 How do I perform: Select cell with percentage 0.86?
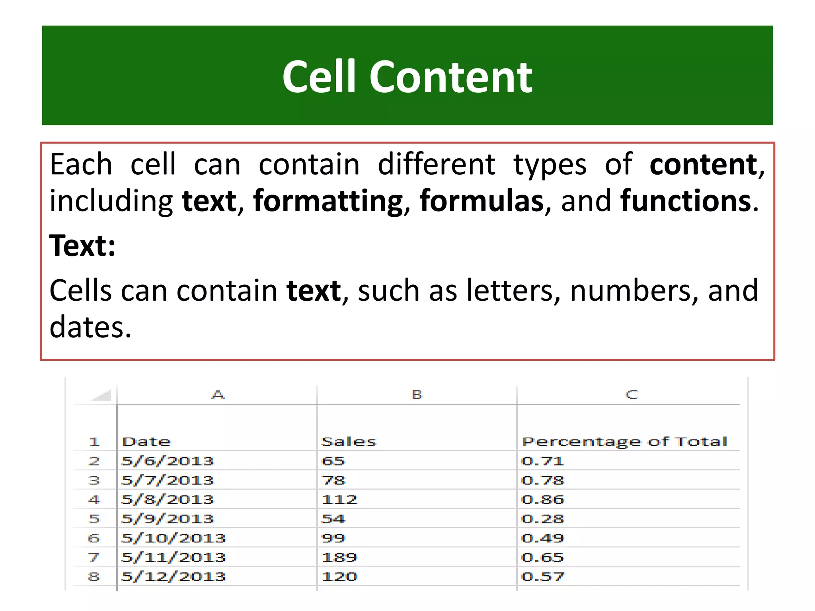coord(543,500)
